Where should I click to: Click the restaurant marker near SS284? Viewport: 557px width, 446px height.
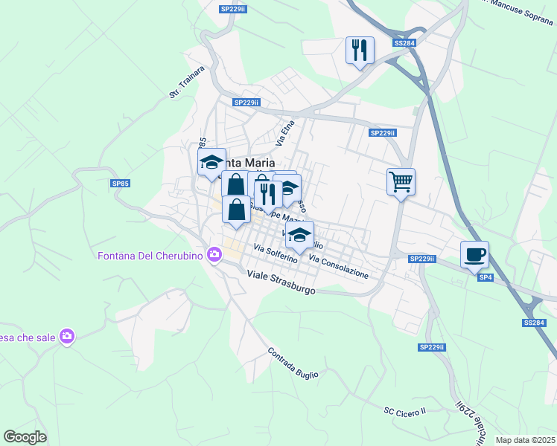click(360, 53)
